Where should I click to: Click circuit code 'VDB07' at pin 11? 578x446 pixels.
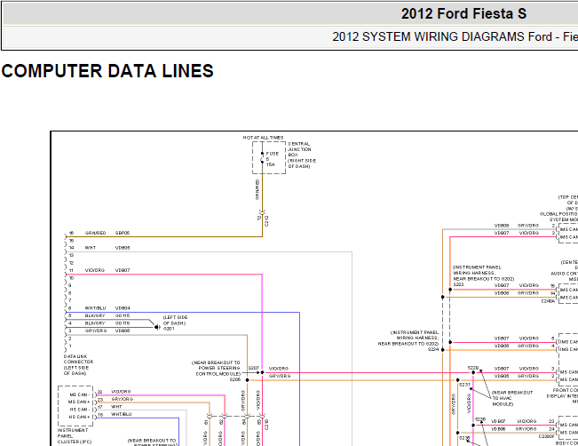123,270
